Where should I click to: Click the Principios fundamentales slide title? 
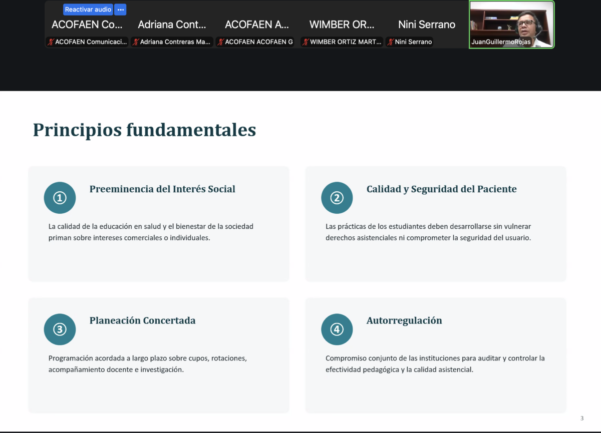tap(144, 130)
